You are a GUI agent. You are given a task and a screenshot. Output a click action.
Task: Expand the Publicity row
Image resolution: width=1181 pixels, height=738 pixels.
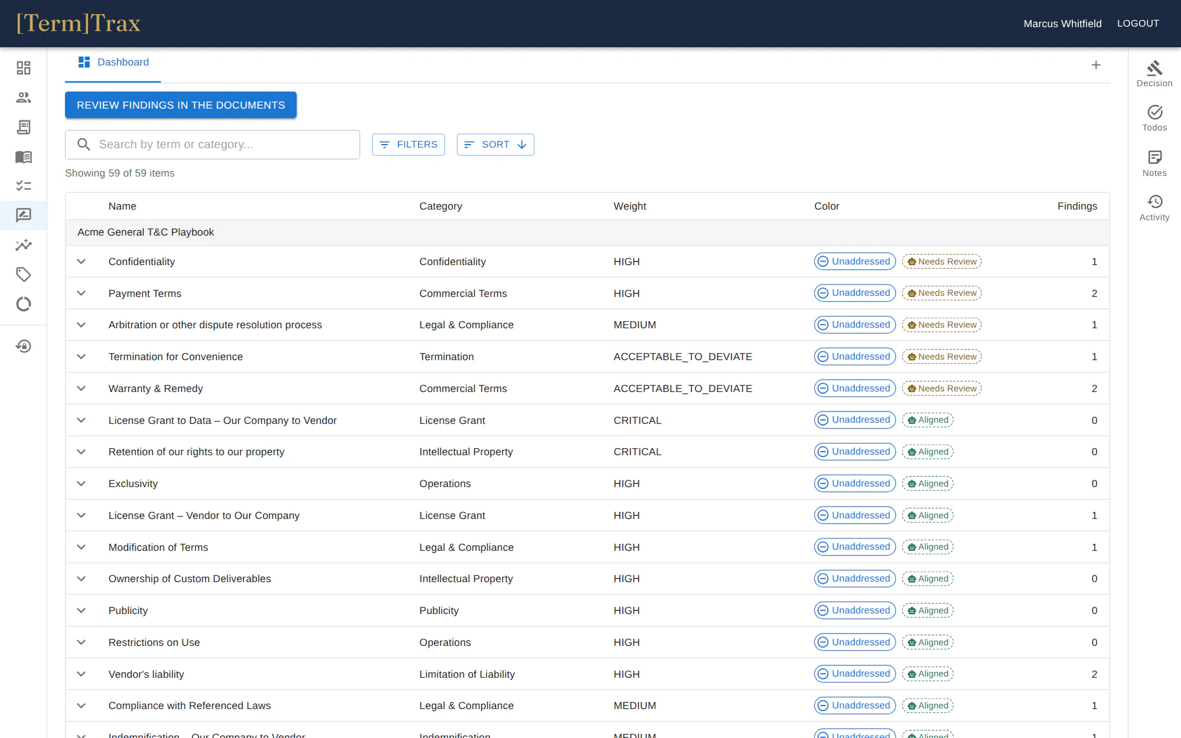pos(81,610)
